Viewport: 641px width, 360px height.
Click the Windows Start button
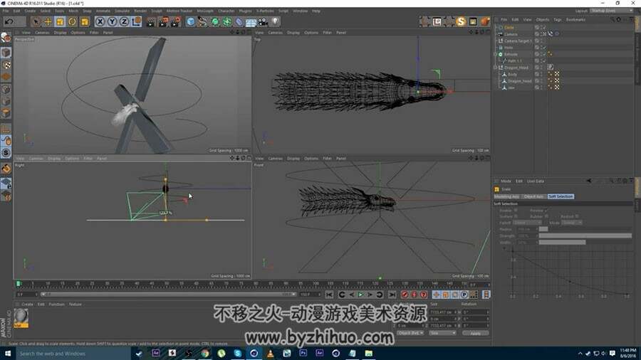click(8, 354)
